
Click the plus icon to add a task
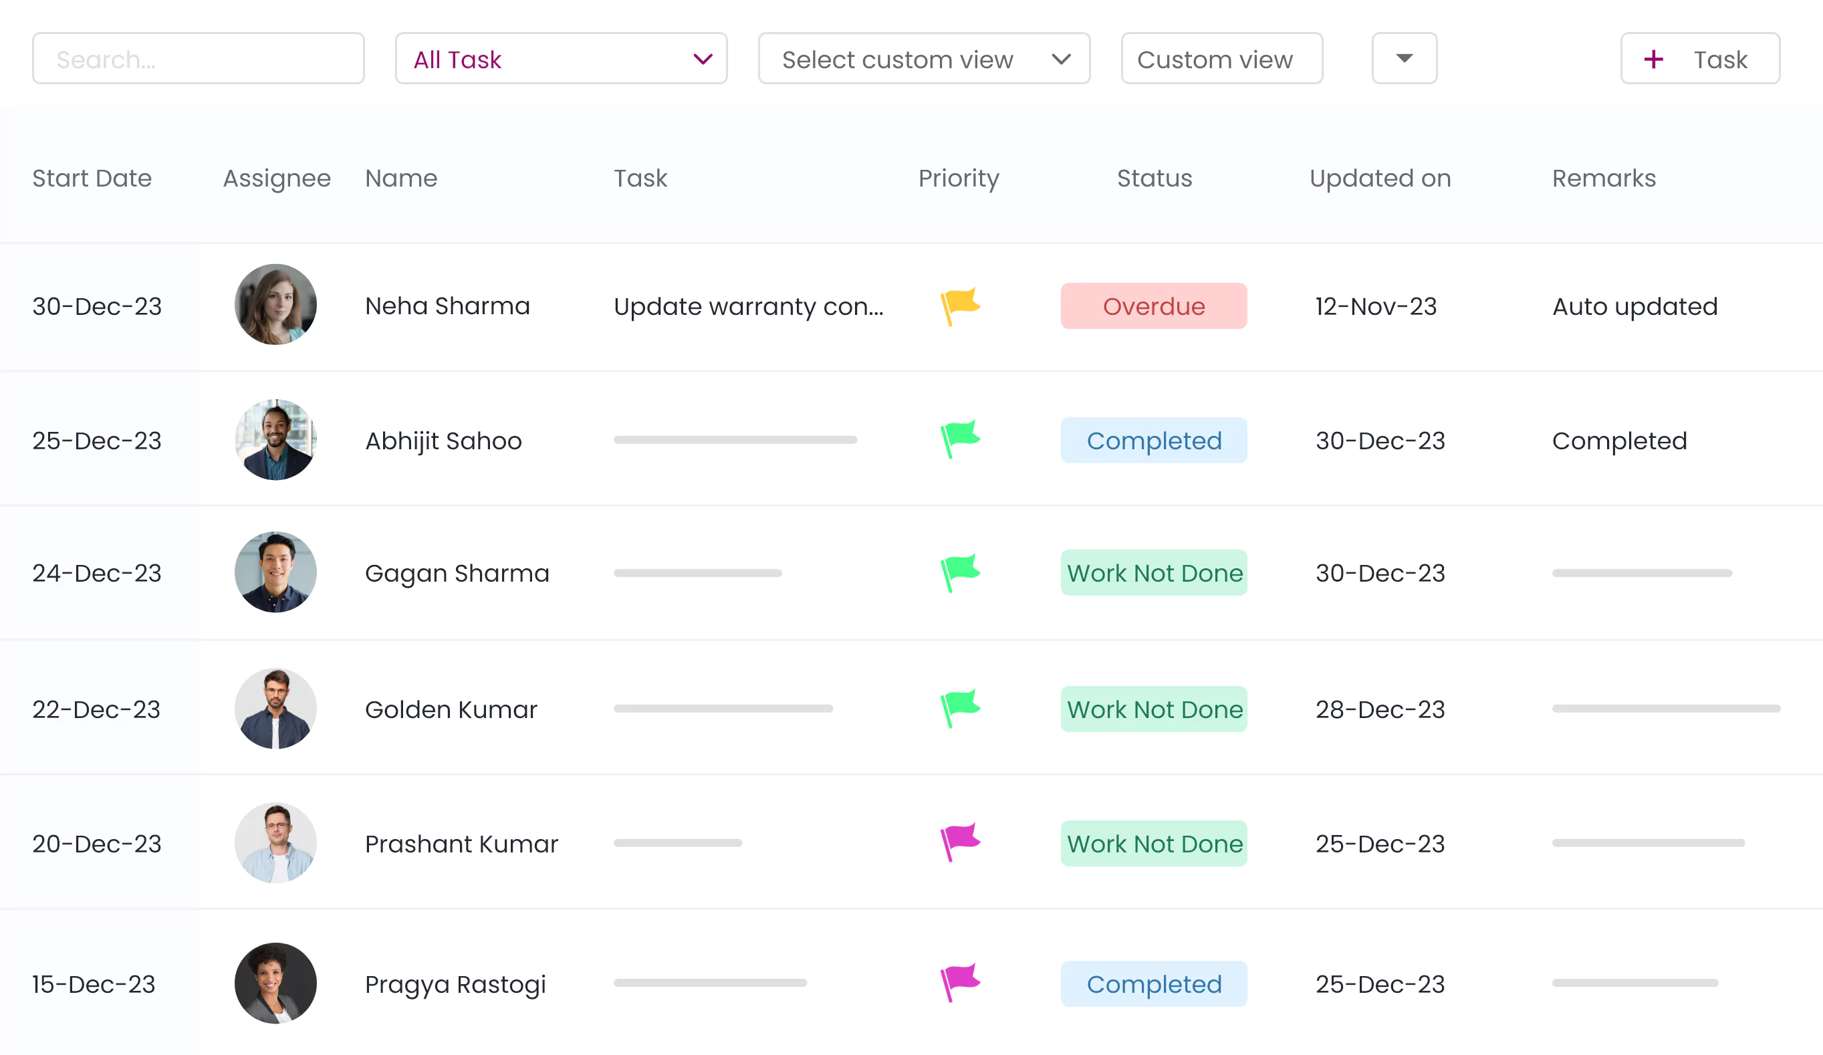(1654, 60)
